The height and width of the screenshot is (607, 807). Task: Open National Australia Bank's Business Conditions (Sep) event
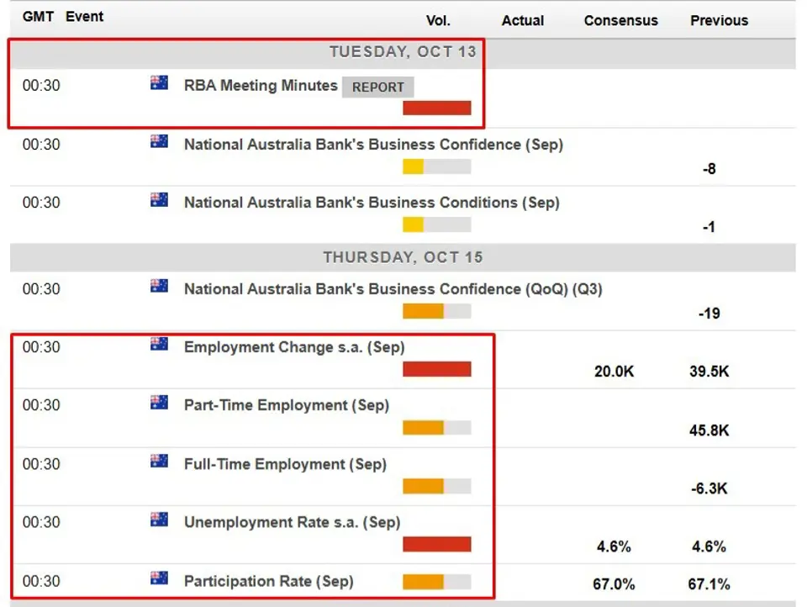pyautogui.click(x=372, y=203)
